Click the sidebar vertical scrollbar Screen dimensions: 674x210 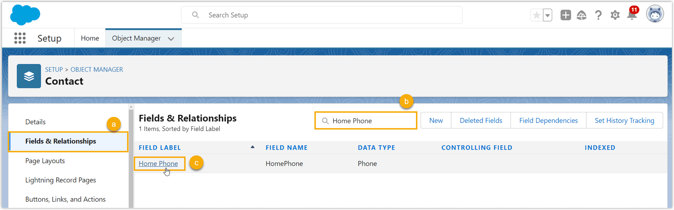click(x=131, y=158)
